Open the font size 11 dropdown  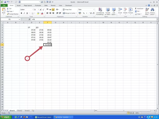pos(38,9)
